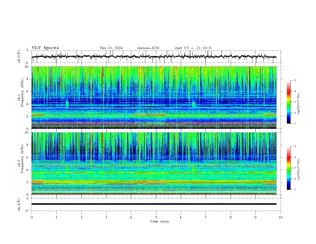The image size is (316, 244).
Task: Click tick label "5" on the Time axis
Action: 156,217
